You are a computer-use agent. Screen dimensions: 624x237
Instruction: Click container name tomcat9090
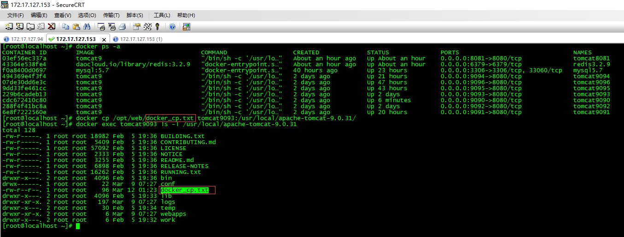592,100
